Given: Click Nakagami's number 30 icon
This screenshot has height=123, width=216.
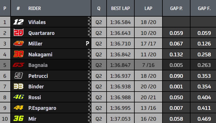Looking at the screenshot, I should pos(18,54).
